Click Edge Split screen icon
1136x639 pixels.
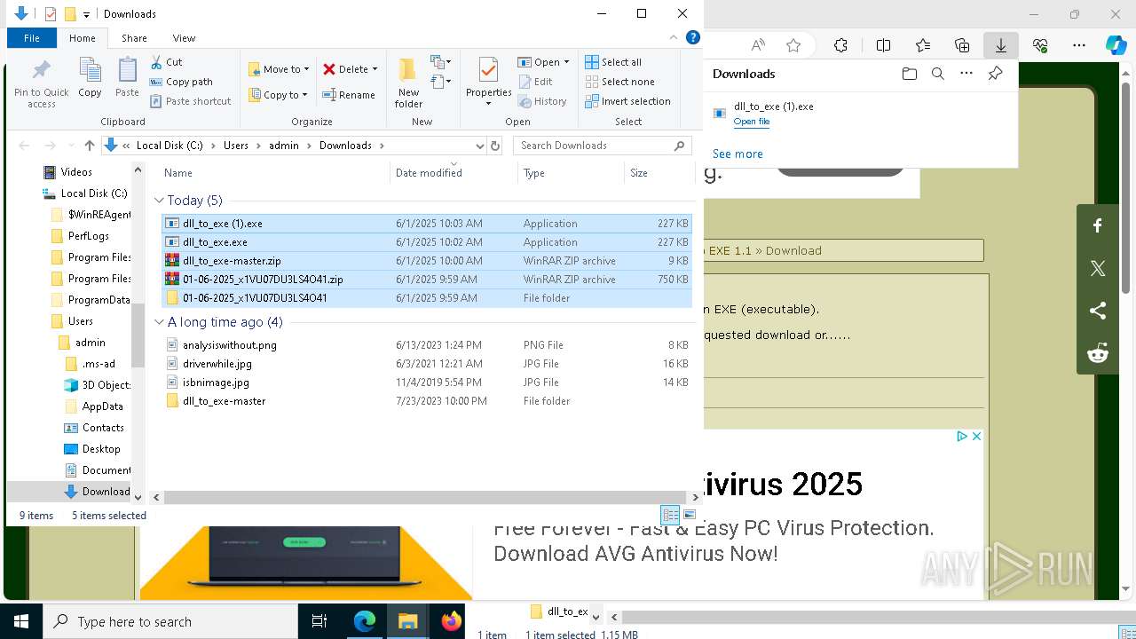point(883,45)
